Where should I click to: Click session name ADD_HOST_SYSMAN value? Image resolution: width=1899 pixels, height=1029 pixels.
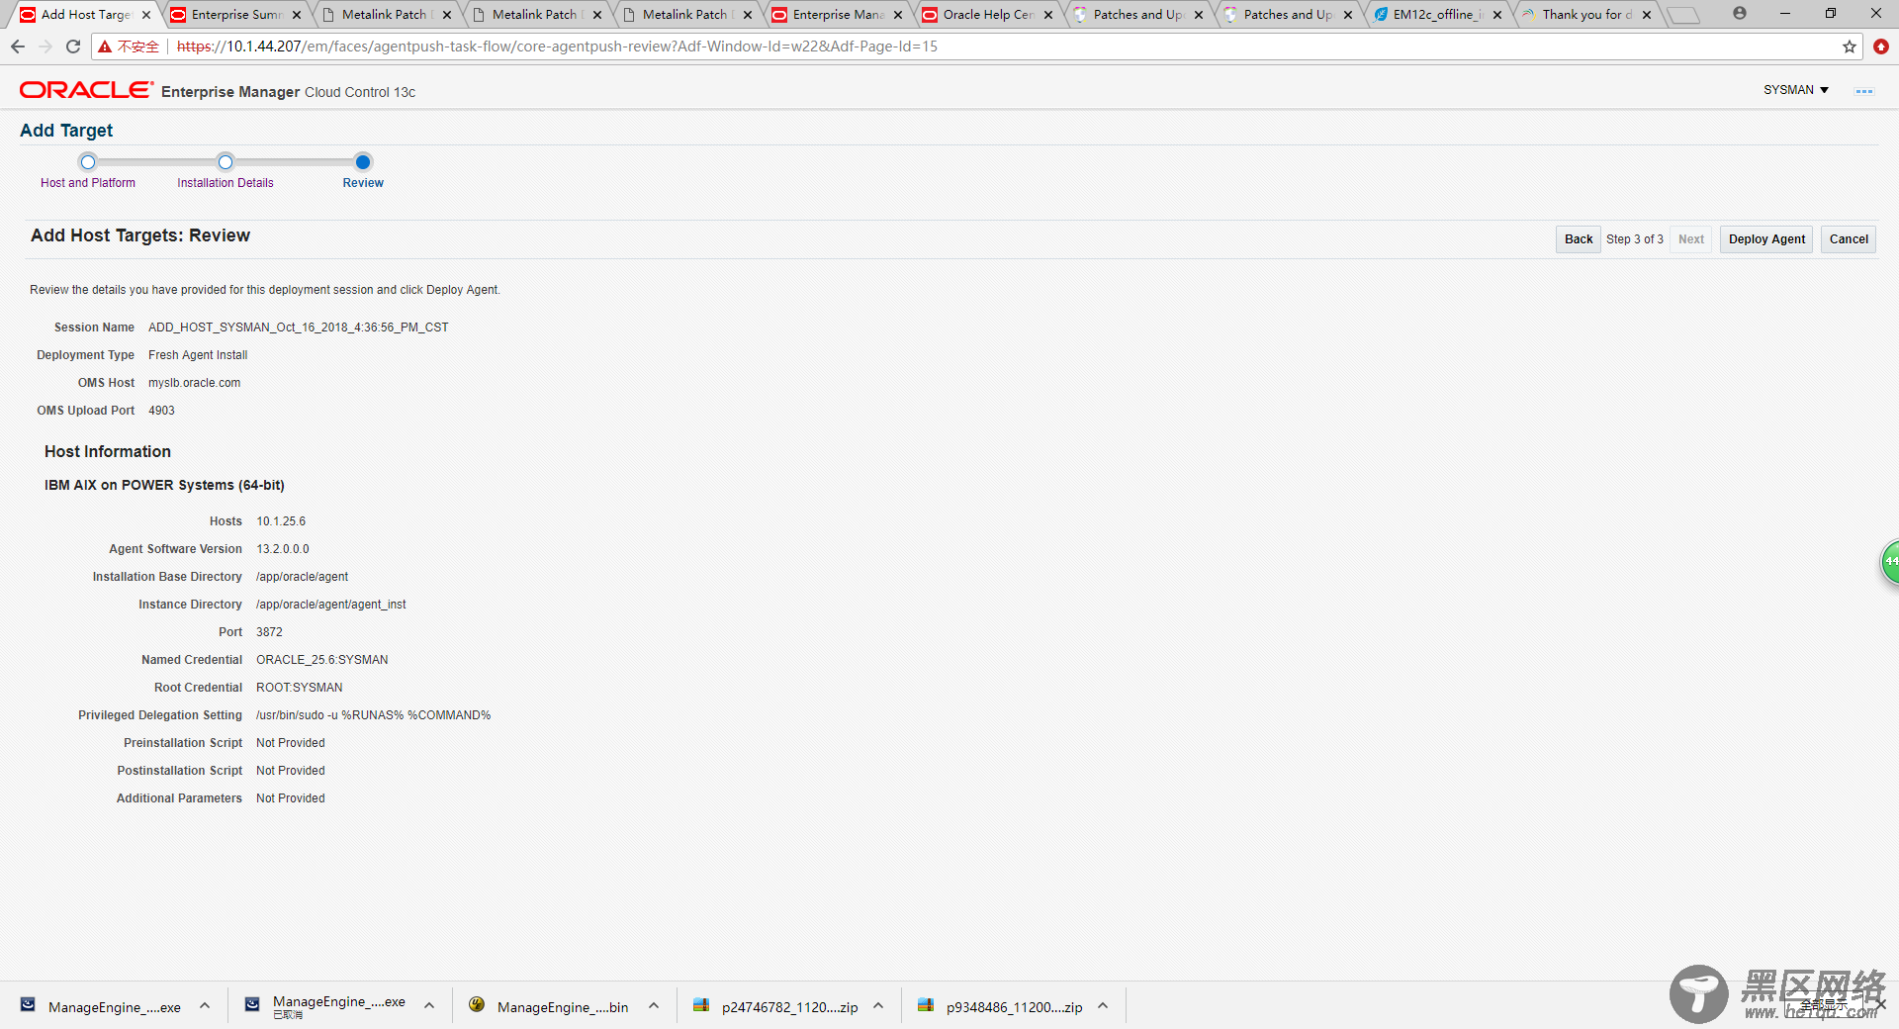[299, 327]
